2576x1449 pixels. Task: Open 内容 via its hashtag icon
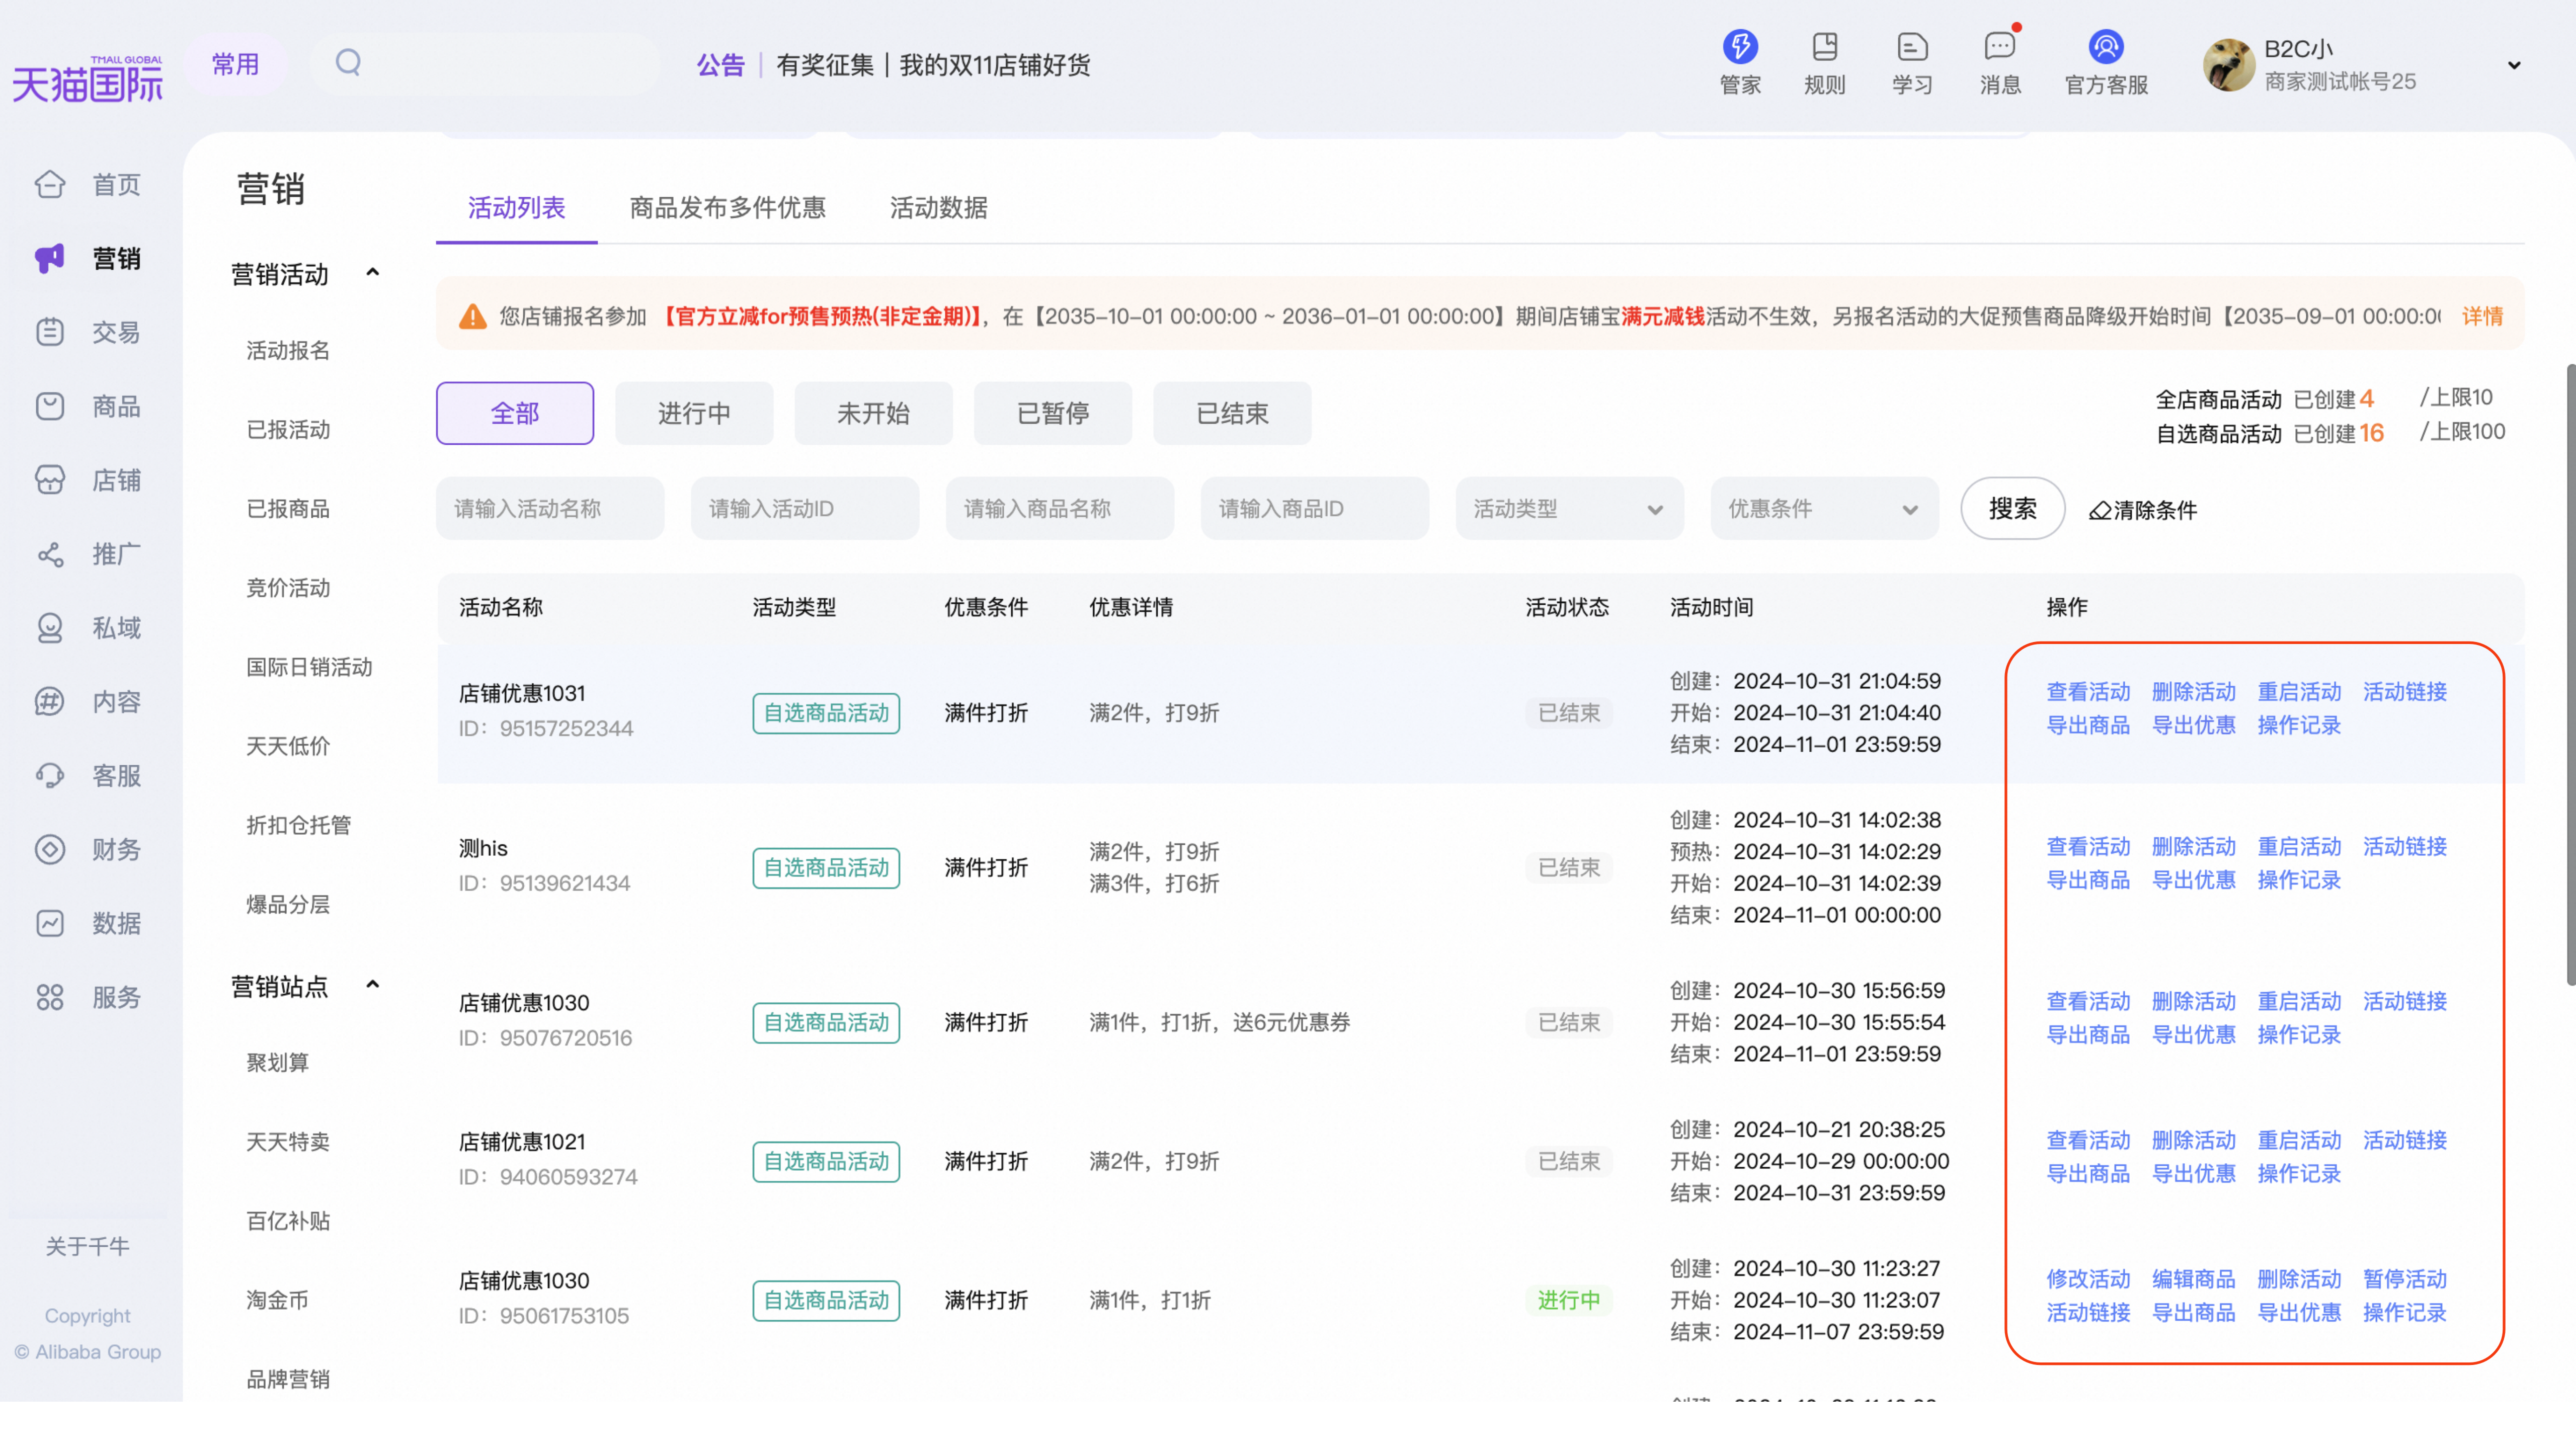pos(50,702)
